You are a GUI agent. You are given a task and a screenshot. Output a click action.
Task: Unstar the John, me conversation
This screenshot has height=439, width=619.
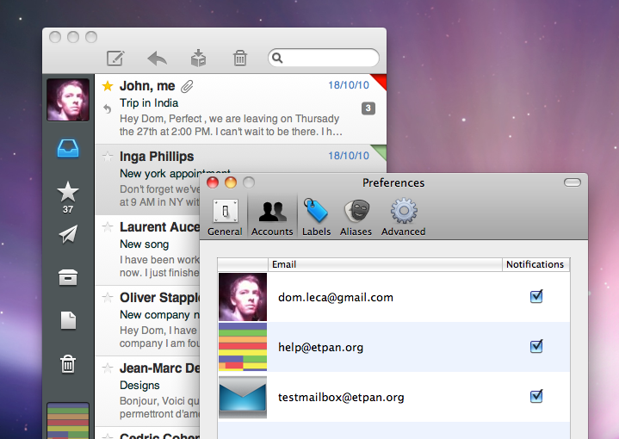[x=108, y=86]
